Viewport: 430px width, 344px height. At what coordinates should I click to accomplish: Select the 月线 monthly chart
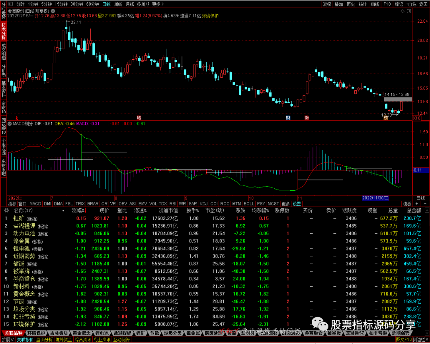coord(130,4)
